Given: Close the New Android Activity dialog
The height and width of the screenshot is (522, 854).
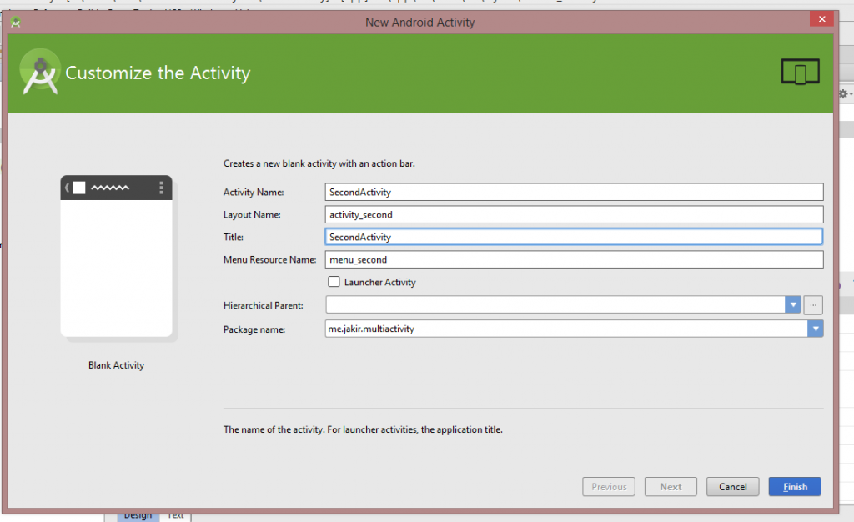Looking at the screenshot, I should click(x=822, y=22).
